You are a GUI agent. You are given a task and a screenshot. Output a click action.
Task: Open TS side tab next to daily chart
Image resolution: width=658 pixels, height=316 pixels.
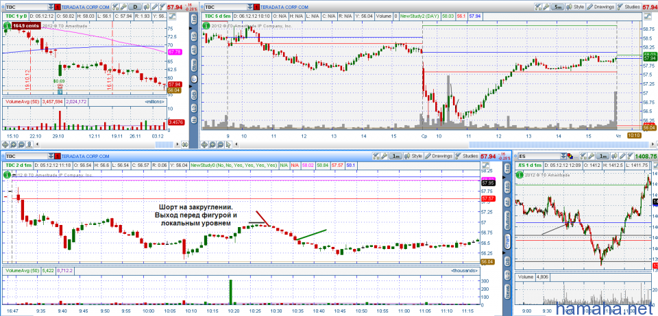[194, 37]
